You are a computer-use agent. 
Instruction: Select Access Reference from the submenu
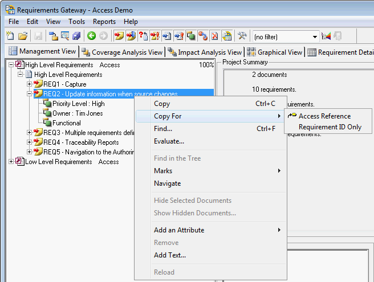coord(324,116)
